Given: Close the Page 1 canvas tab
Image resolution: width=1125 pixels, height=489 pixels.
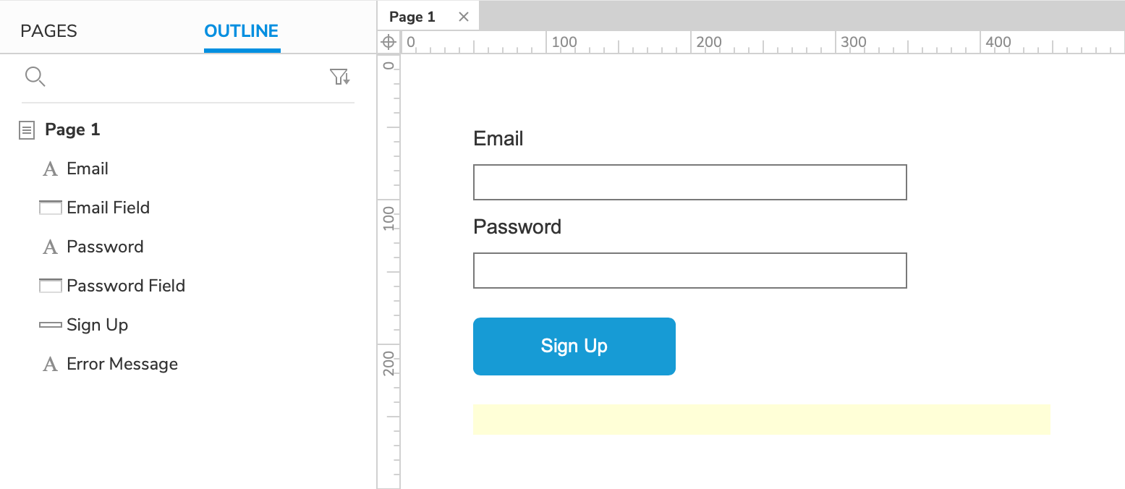Looking at the screenshot, I should [464, 17].
